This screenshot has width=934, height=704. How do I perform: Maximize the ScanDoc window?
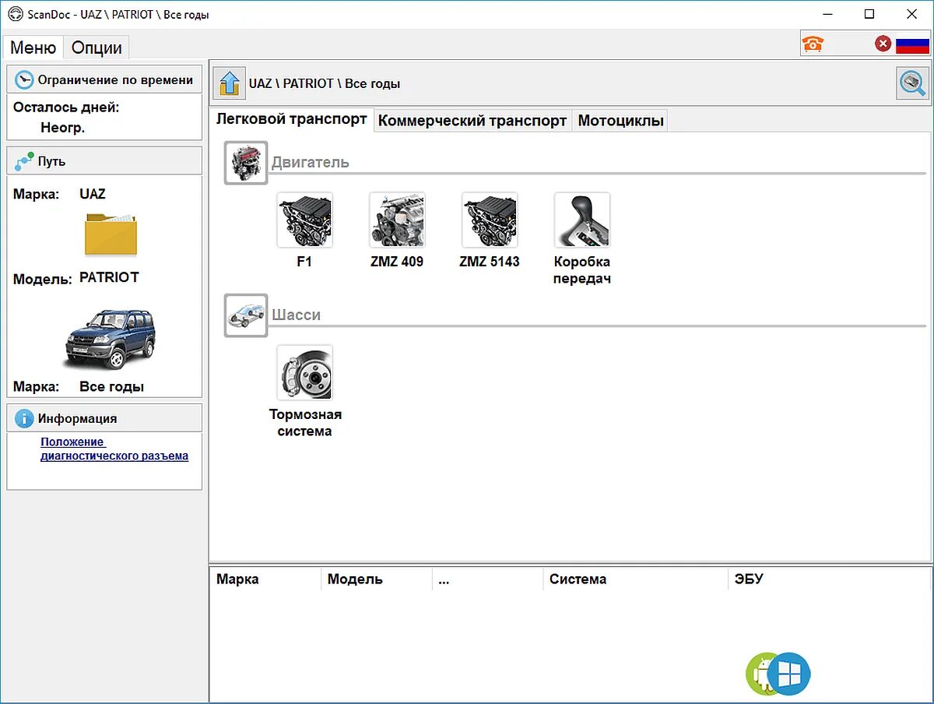click(869, 14)
